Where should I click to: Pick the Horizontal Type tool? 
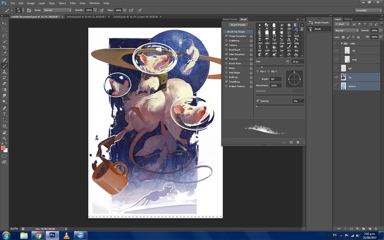[x=4, y=114]
